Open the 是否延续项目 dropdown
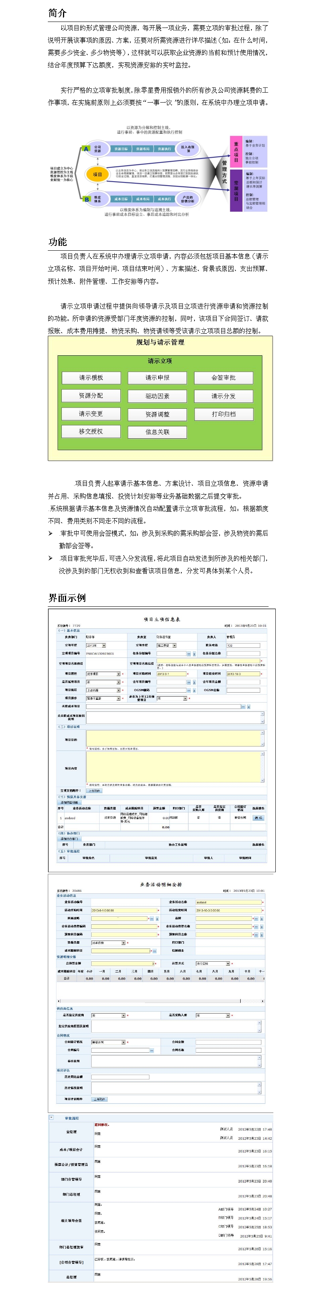 pyautogui.click(x=103, y=681)
